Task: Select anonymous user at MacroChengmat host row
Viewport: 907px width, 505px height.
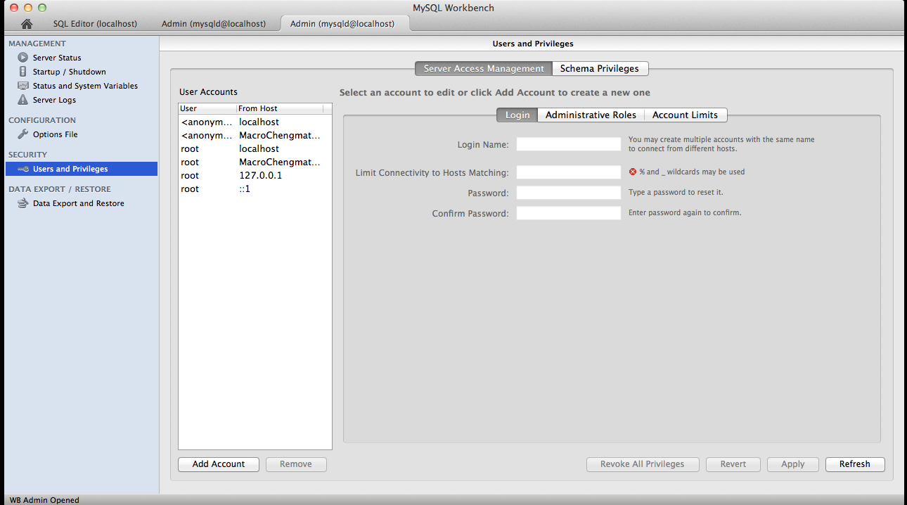Action: 255,135
